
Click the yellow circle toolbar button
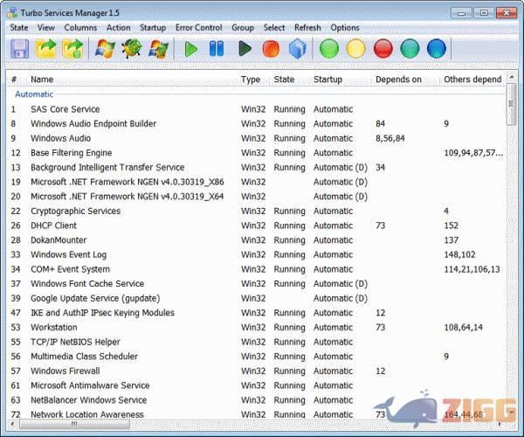coord(356,49)
